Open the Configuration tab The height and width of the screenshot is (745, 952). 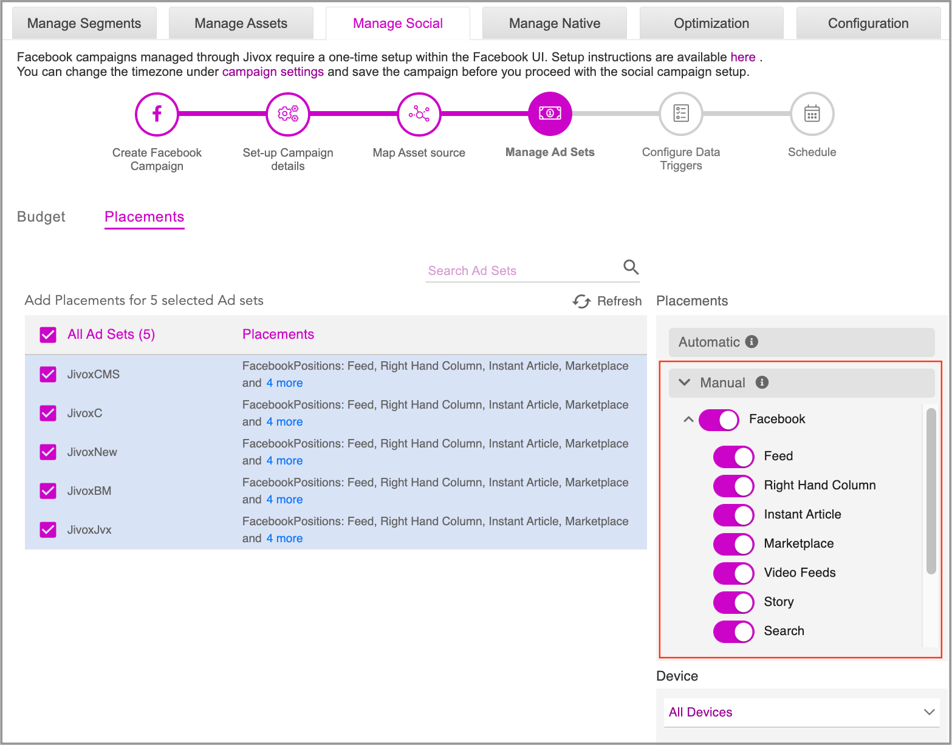click(x=868, y=24)
